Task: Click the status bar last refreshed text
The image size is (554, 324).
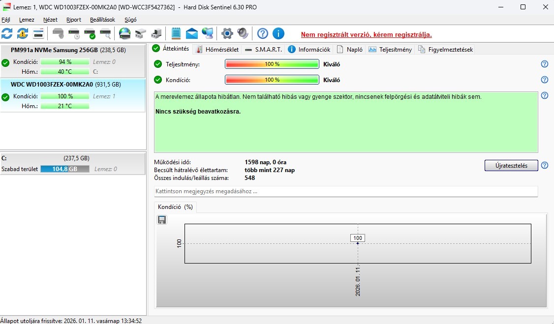Action: 71,321
